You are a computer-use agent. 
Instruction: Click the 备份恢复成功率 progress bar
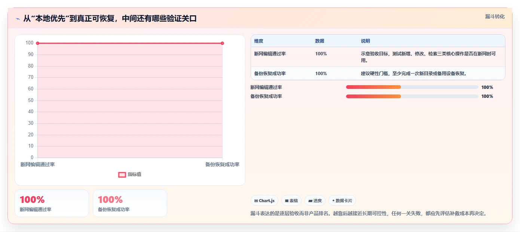[x=412, y=96]
